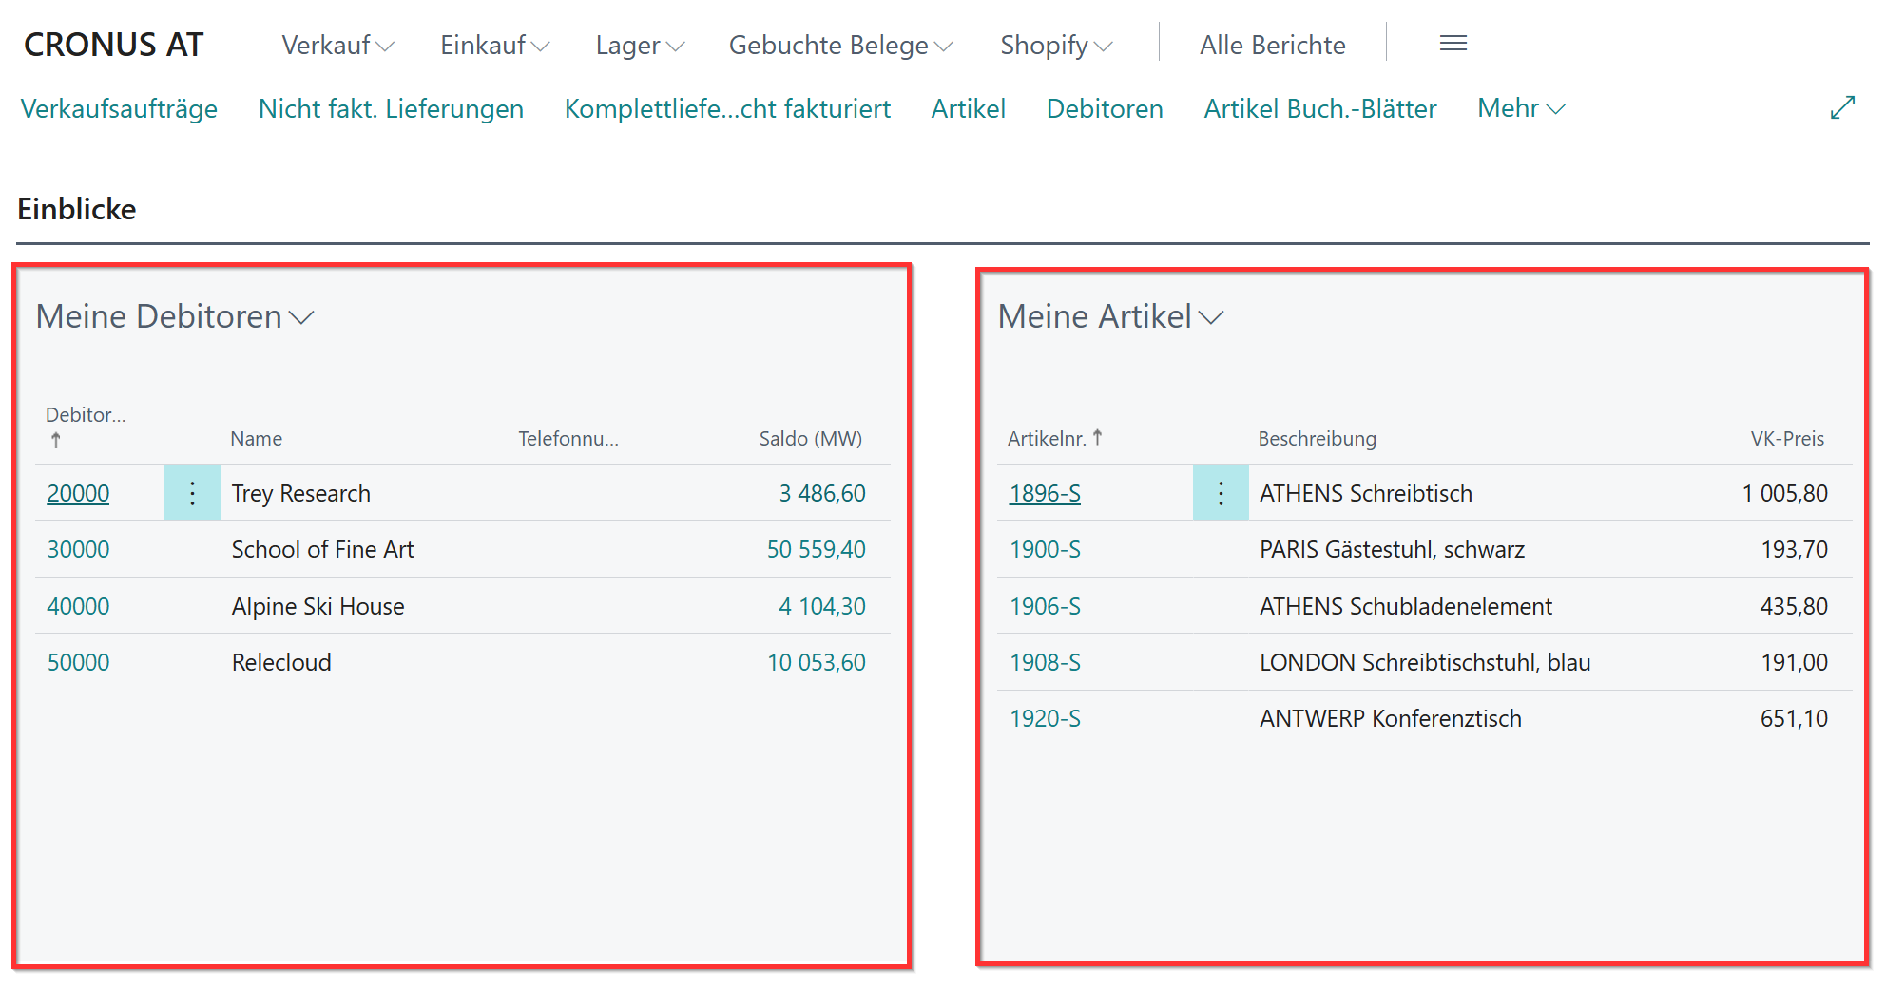This screenshot has height=986, width=1886.
Task: Open Alle Berichte
Action: [x=1272, y=46]
